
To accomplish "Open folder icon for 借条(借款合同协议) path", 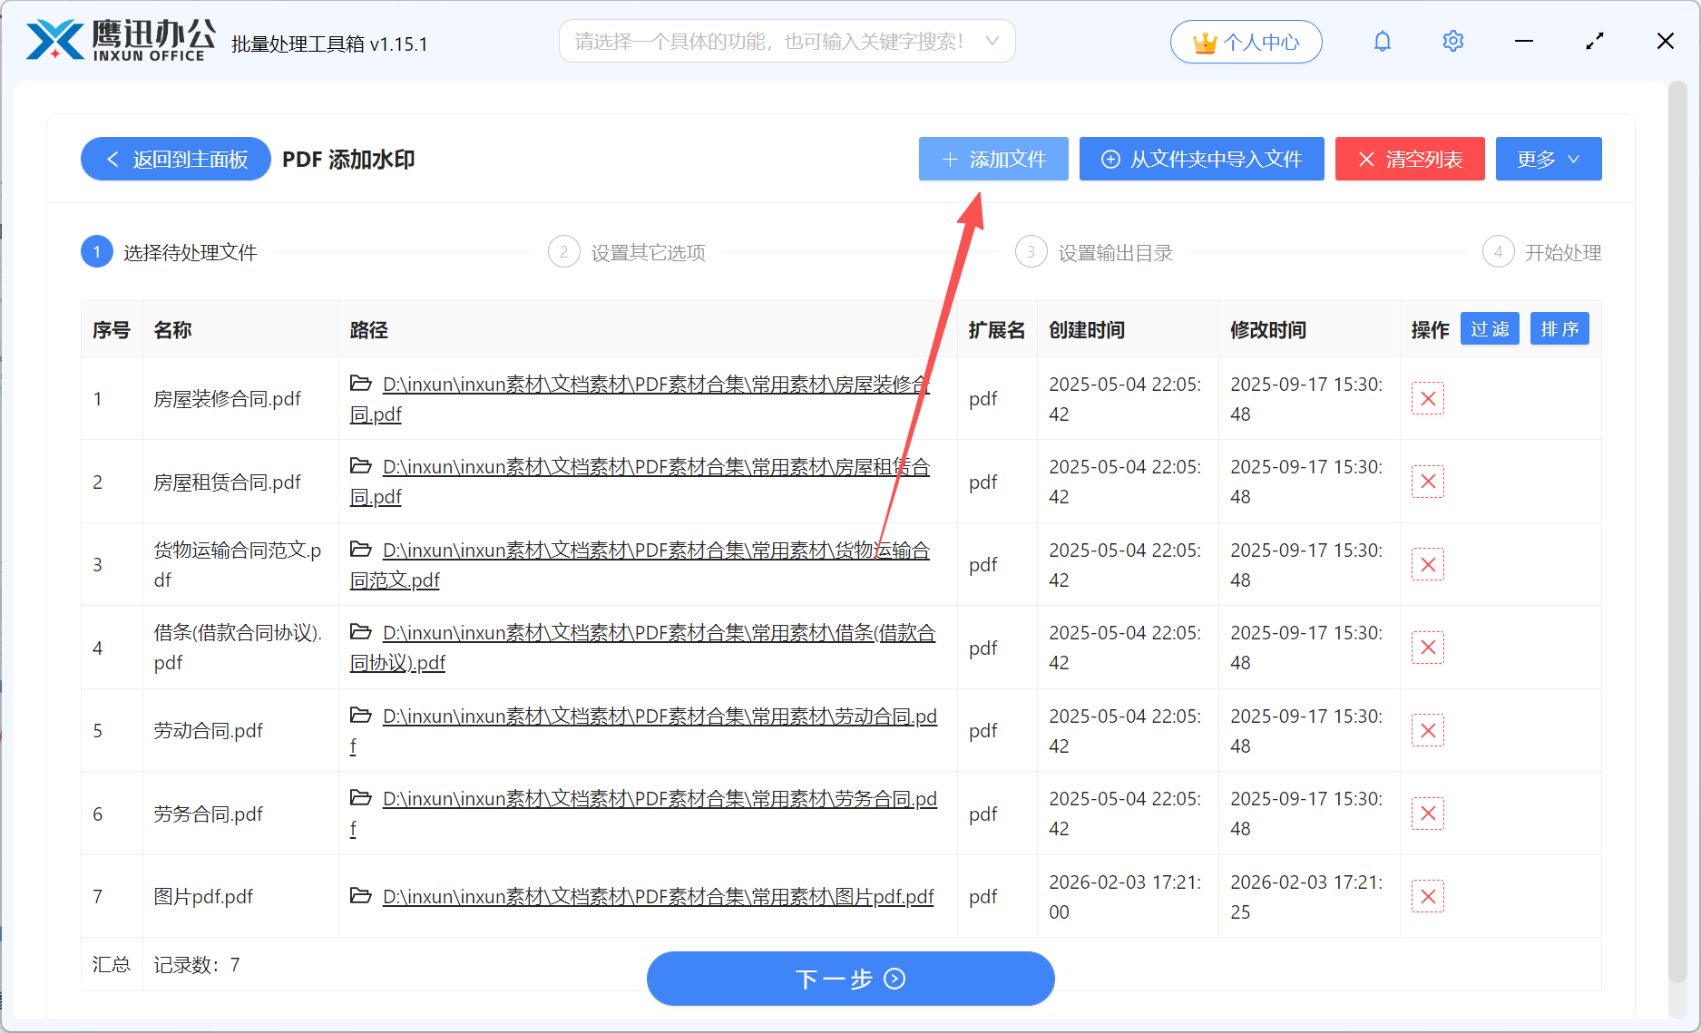I will 361,632.
